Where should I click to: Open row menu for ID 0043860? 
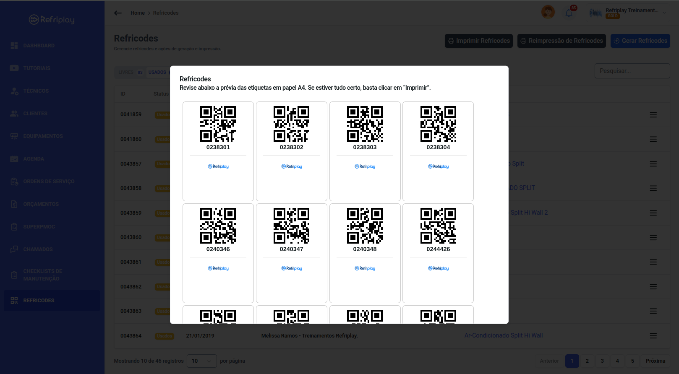click(653, 238)
